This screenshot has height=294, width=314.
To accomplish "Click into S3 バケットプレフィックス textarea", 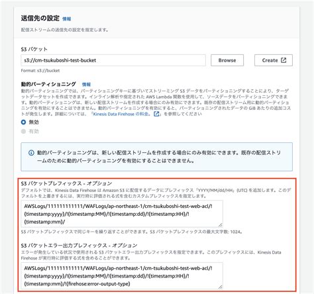I will [122, 214].
